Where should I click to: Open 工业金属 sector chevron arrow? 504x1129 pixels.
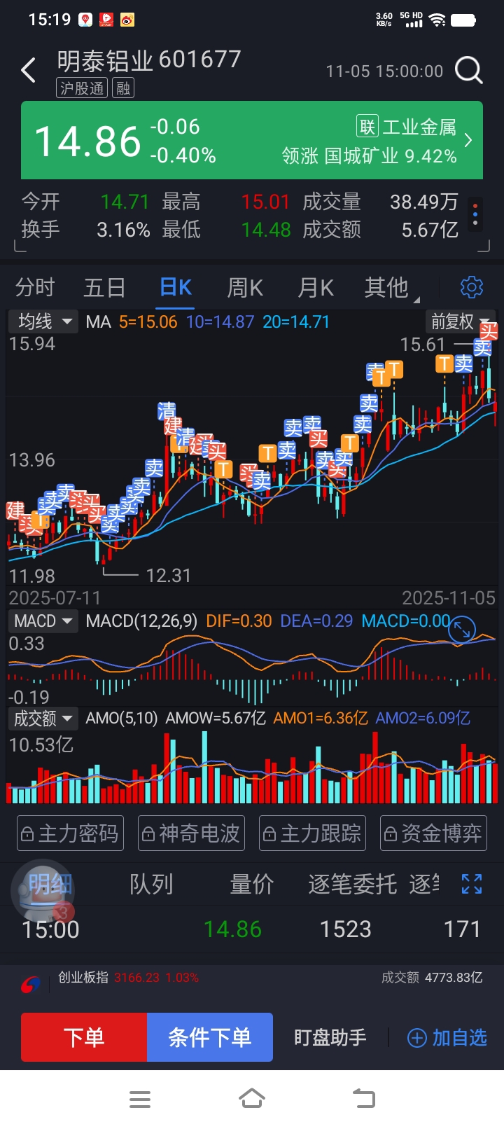coord(468,140)
